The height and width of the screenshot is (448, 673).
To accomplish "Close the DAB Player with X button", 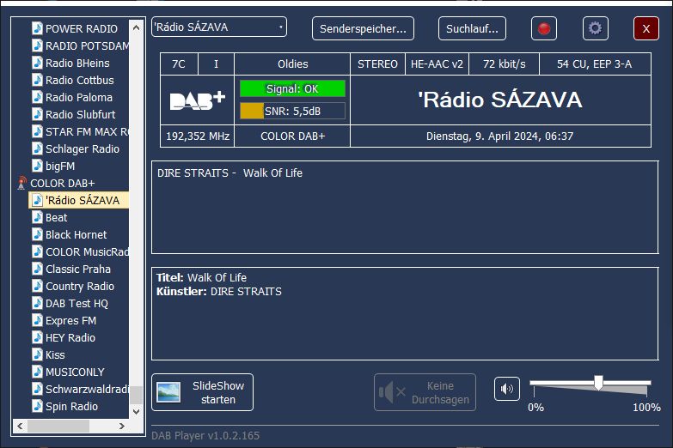I will (x=645, y=28).
